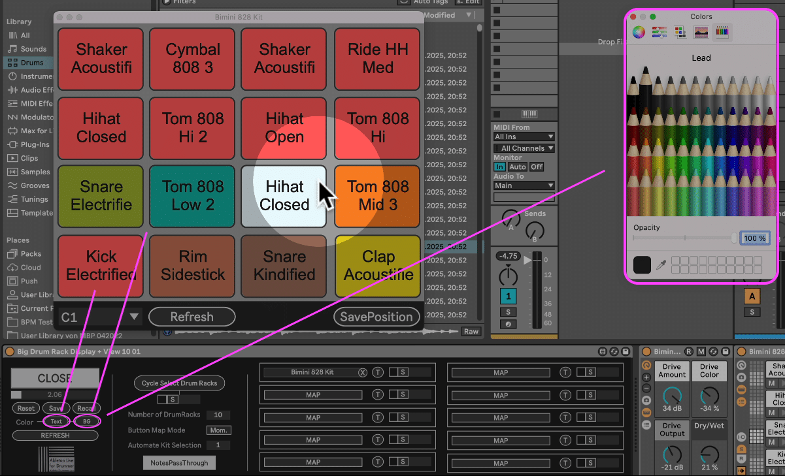The width and height of the screenshot is (785, 476).
Task: Click the BG color button
Action: point(86,422)
